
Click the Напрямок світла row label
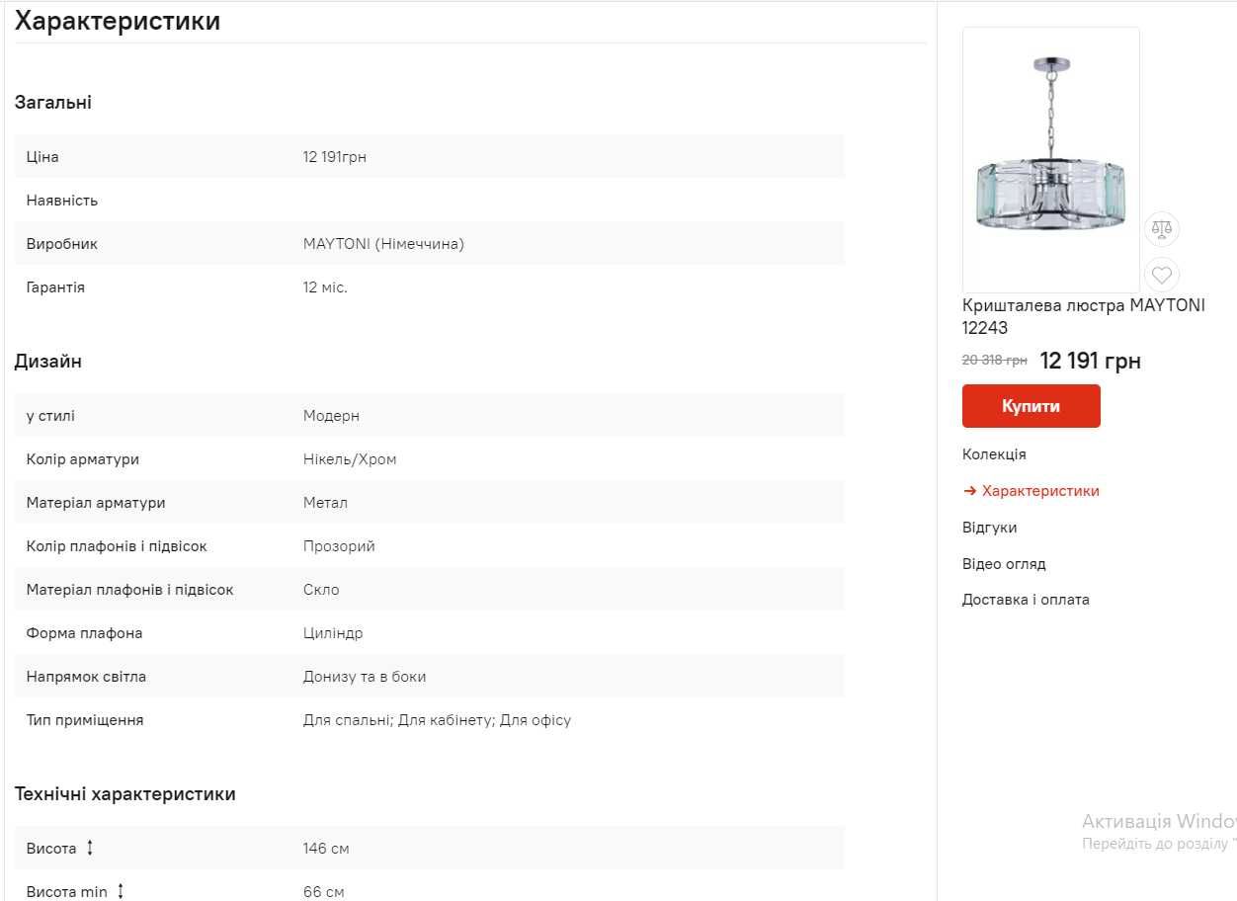86,677
